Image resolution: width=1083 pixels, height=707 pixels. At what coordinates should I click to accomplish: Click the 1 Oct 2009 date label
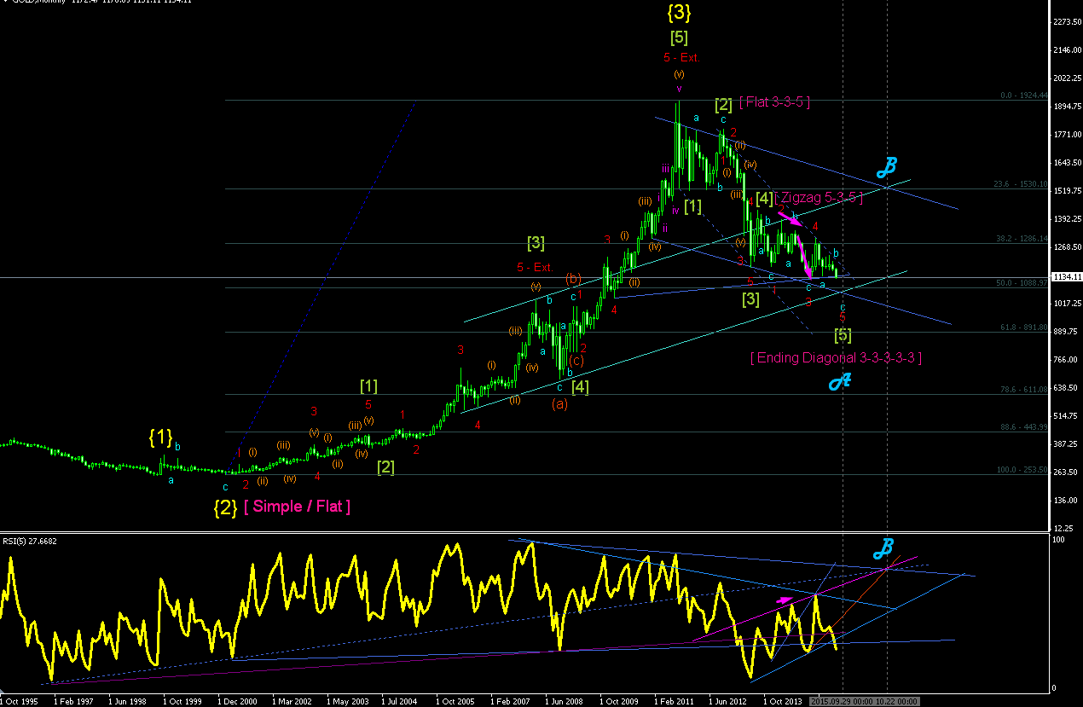pos(617,701)
